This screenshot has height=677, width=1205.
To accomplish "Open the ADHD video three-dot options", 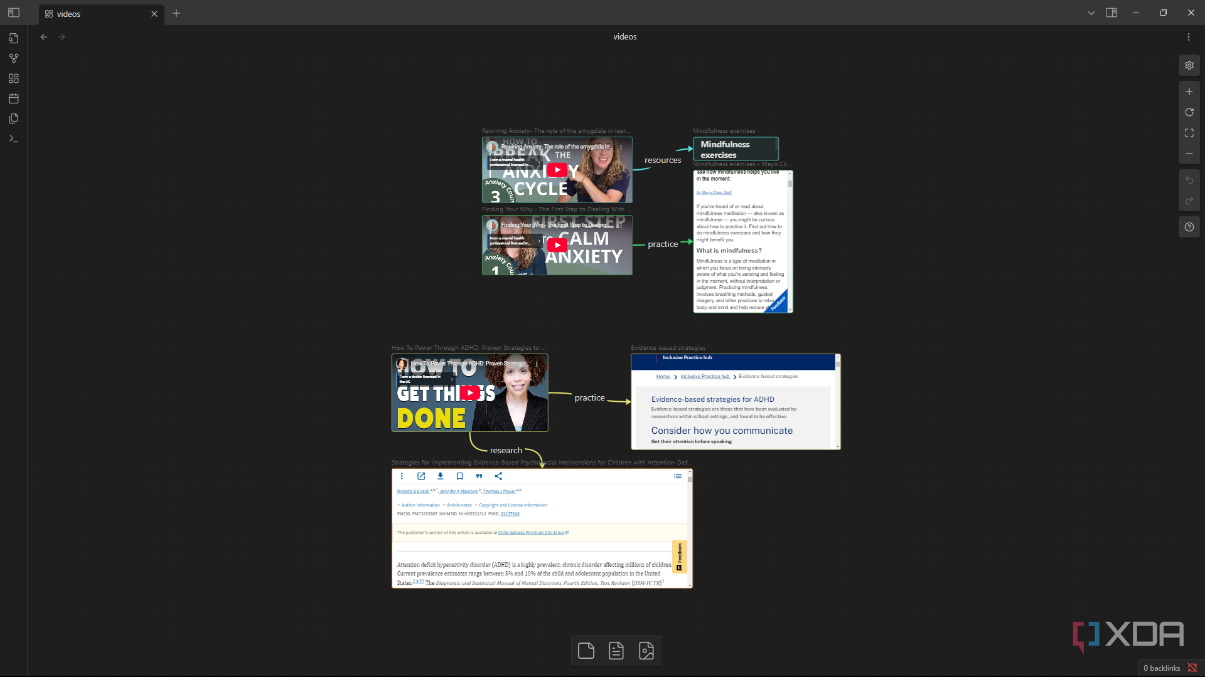I will 537,364.
